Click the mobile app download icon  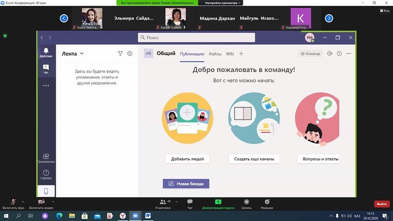[46, 191]
